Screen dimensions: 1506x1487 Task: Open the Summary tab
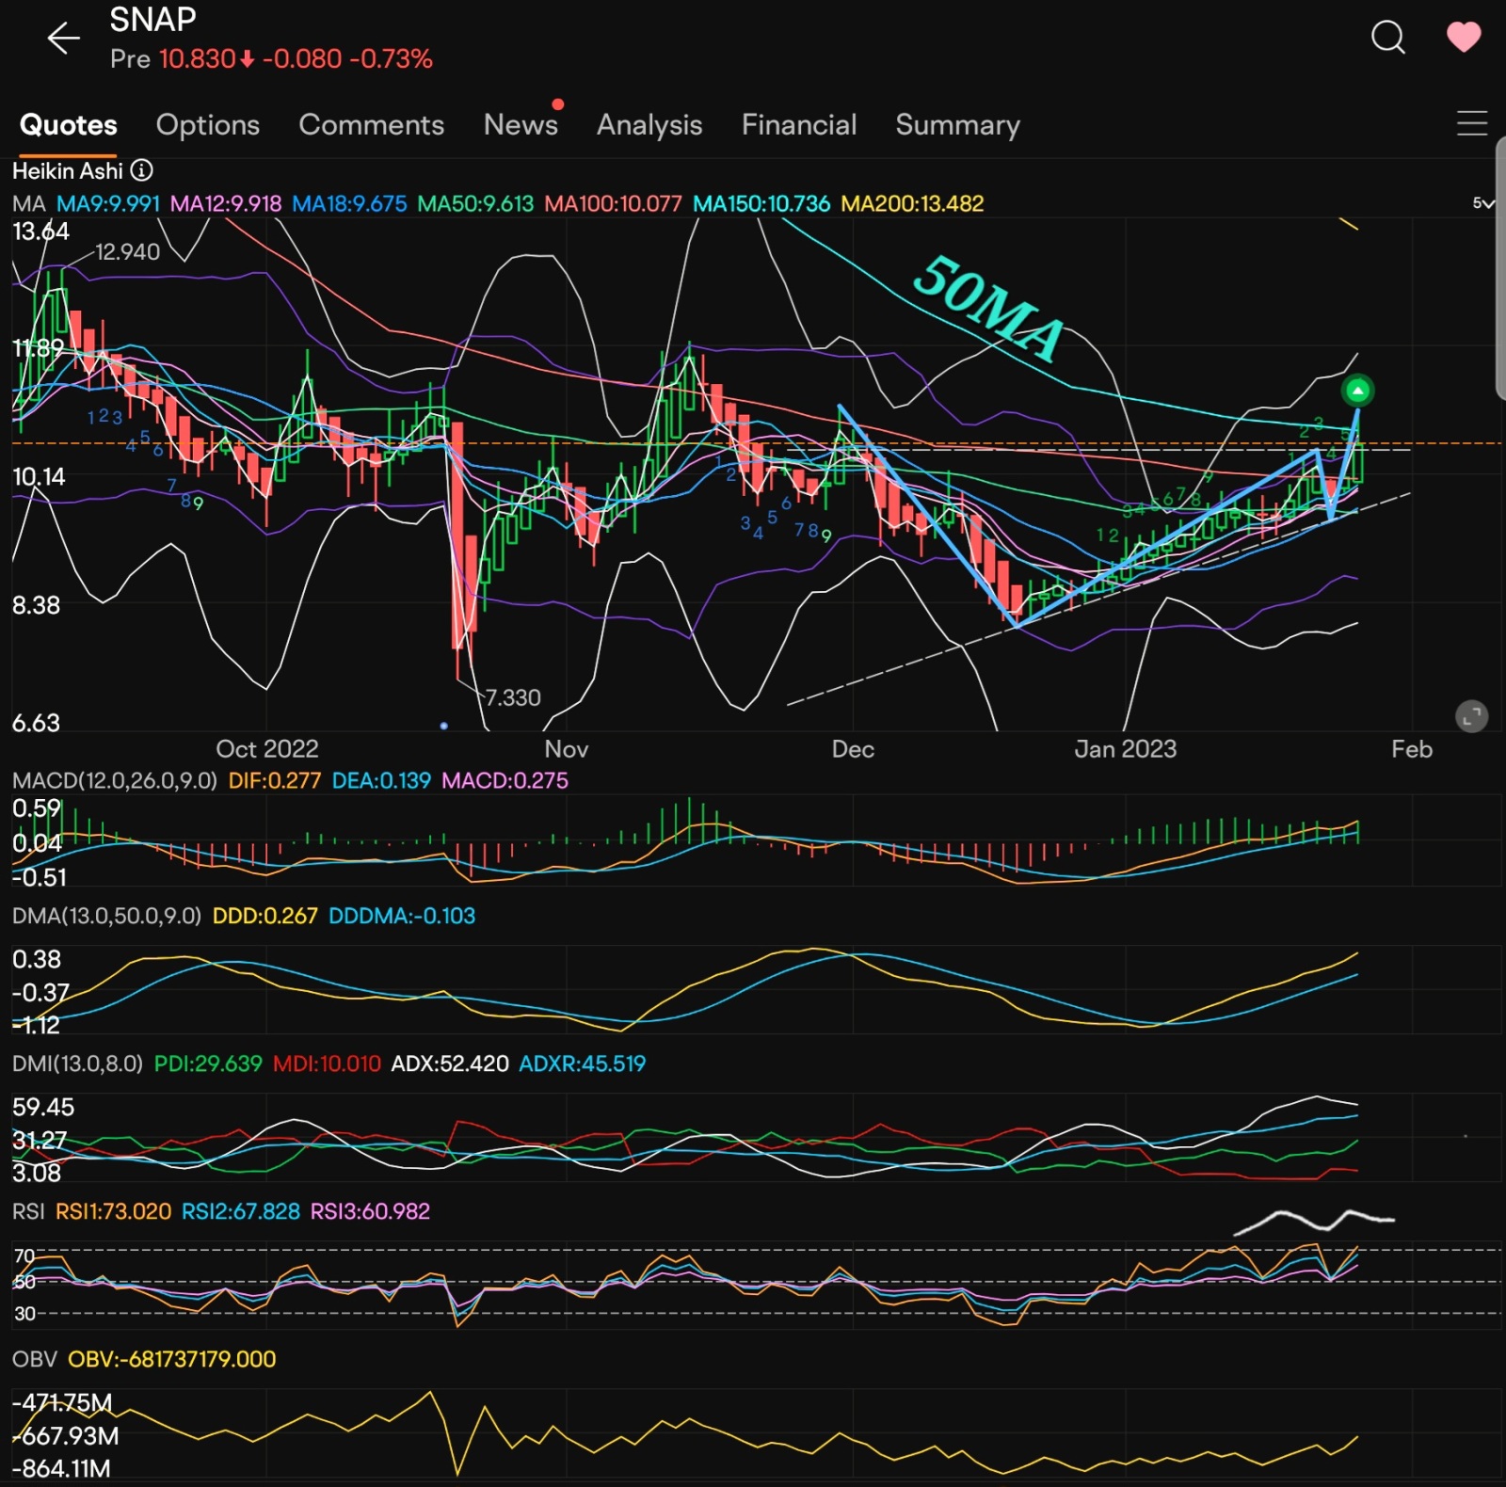[x=957, y=125]
